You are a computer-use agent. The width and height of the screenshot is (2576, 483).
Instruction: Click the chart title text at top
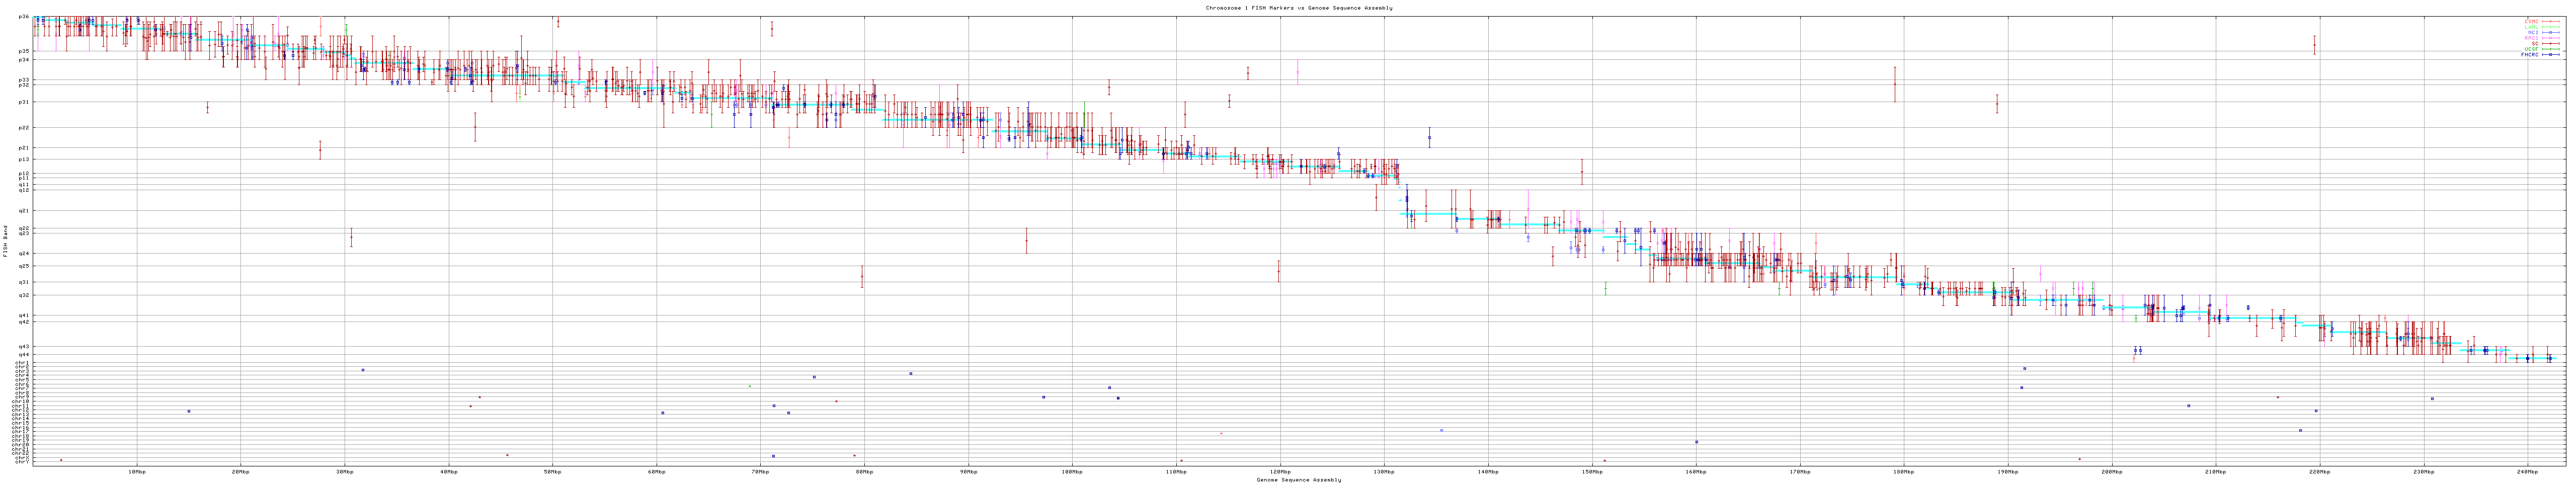[x=1298, y=8]
